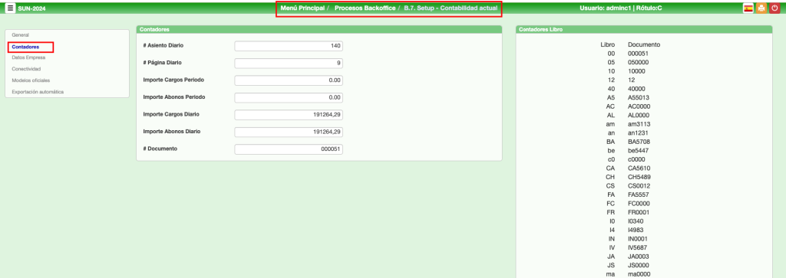Image resolution: width=786 pixels, height=278 pixels.
Task: Select document JS0000 in the list
Action: tap(638, 265)
